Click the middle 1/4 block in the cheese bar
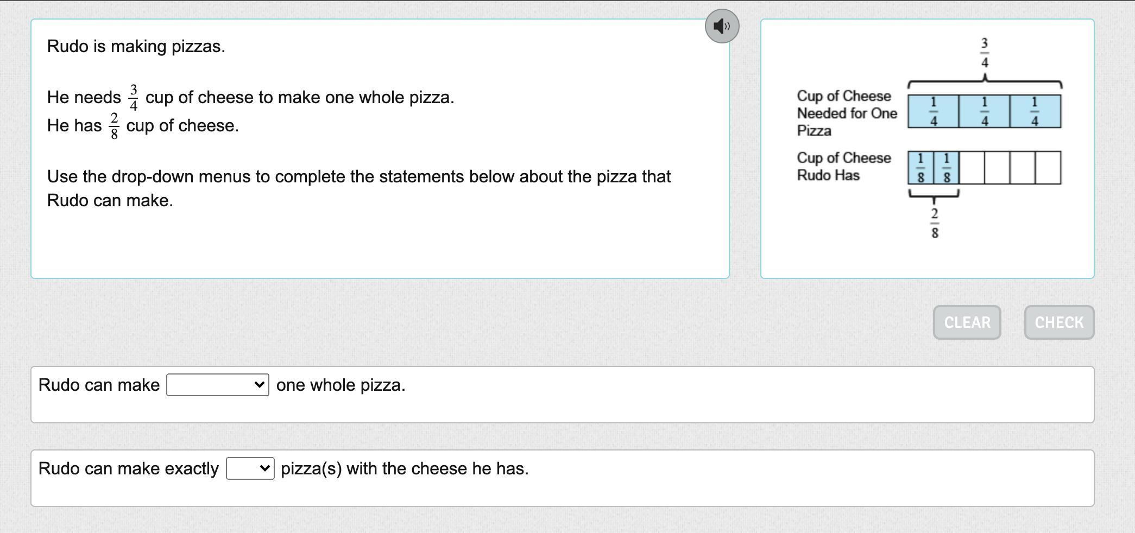This screenshot has height=533, width=1135. click(984, 112)
